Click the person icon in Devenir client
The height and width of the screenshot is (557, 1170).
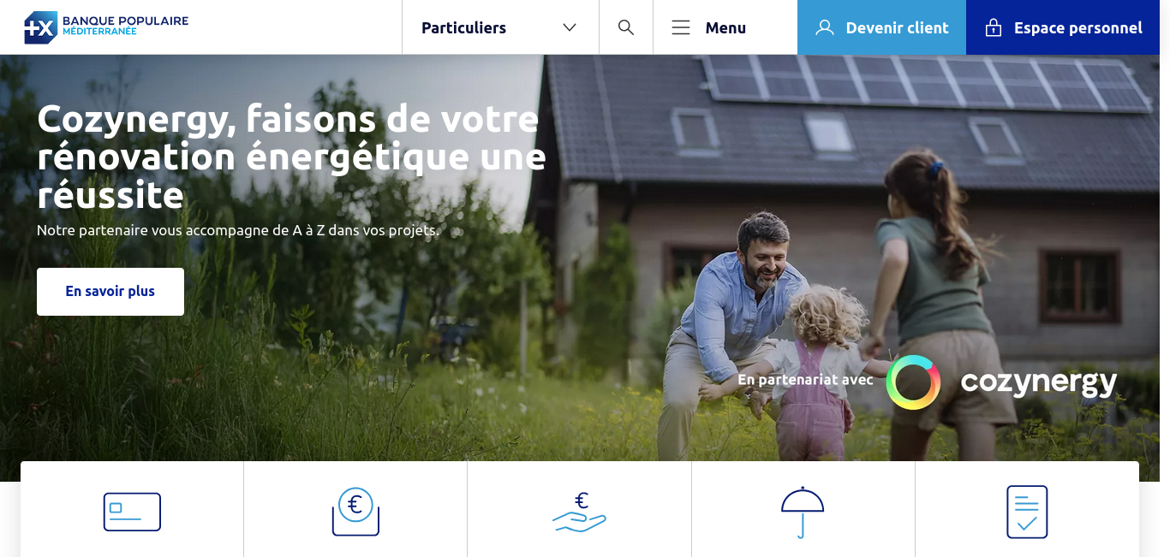click(x=825, y=27)
